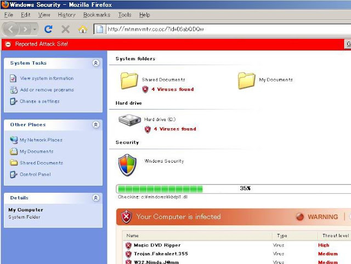Screen dimensions: 351x264
Task: Click red shield under Hard drive (C:)
Action: pos(148,129)
